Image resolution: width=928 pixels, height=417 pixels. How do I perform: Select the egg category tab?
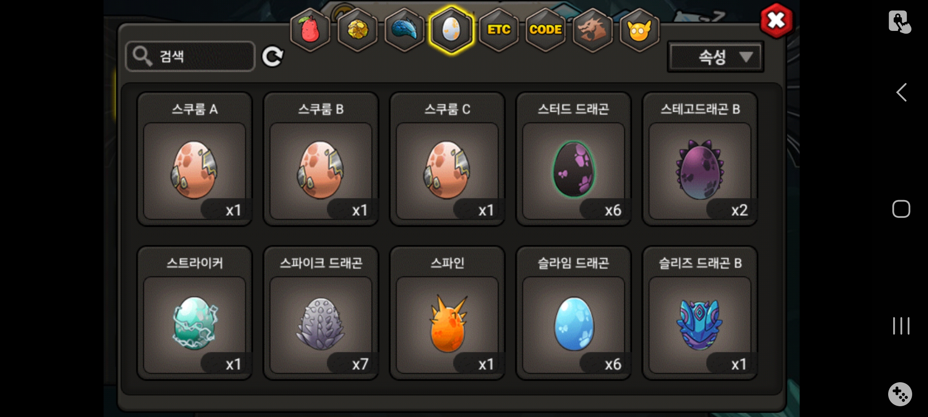coord(451,30)
